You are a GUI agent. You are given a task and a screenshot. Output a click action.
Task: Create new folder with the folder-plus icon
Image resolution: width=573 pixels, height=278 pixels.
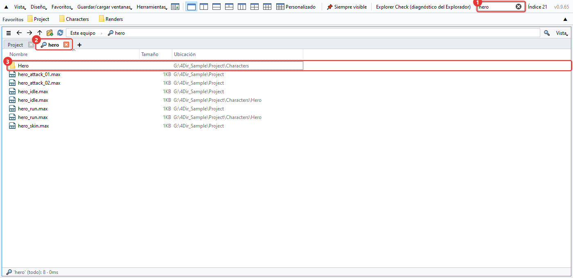(x=50, y=33)
